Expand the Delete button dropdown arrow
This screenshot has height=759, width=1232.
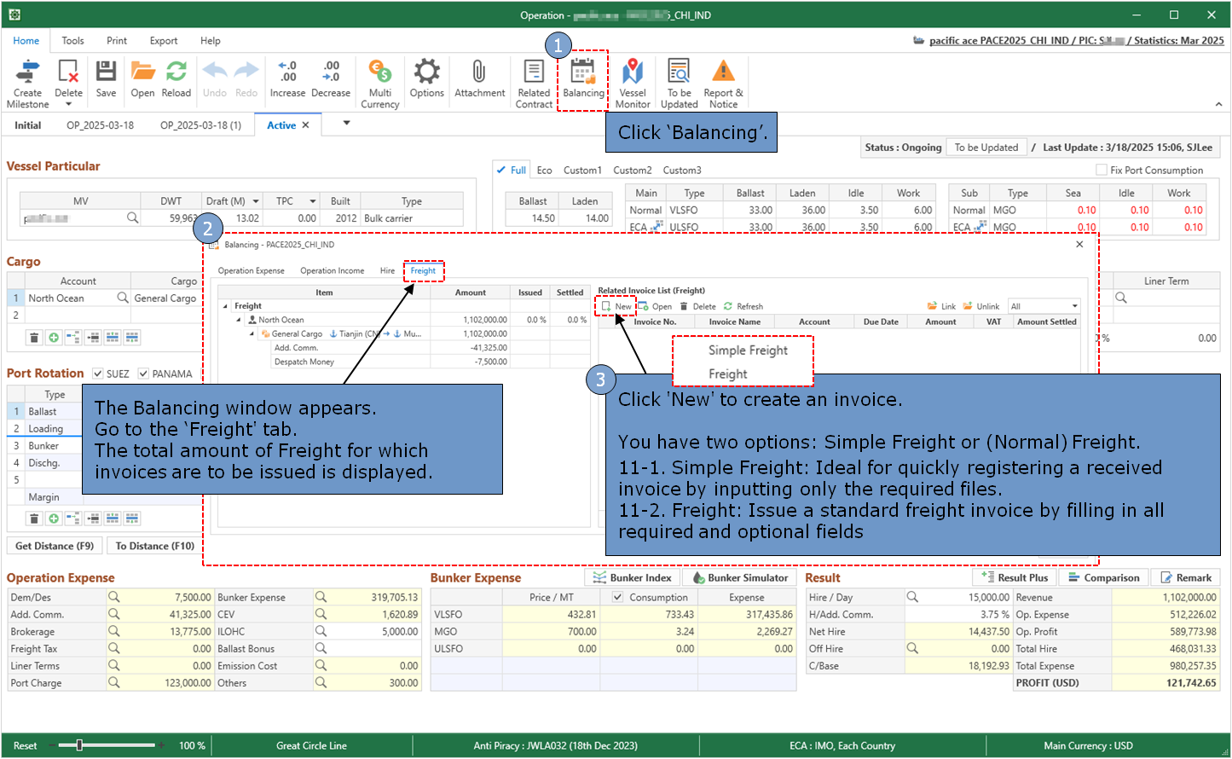coord(69,105)
